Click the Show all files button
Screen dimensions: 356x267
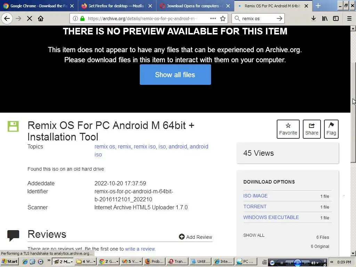tap(175, 74)
